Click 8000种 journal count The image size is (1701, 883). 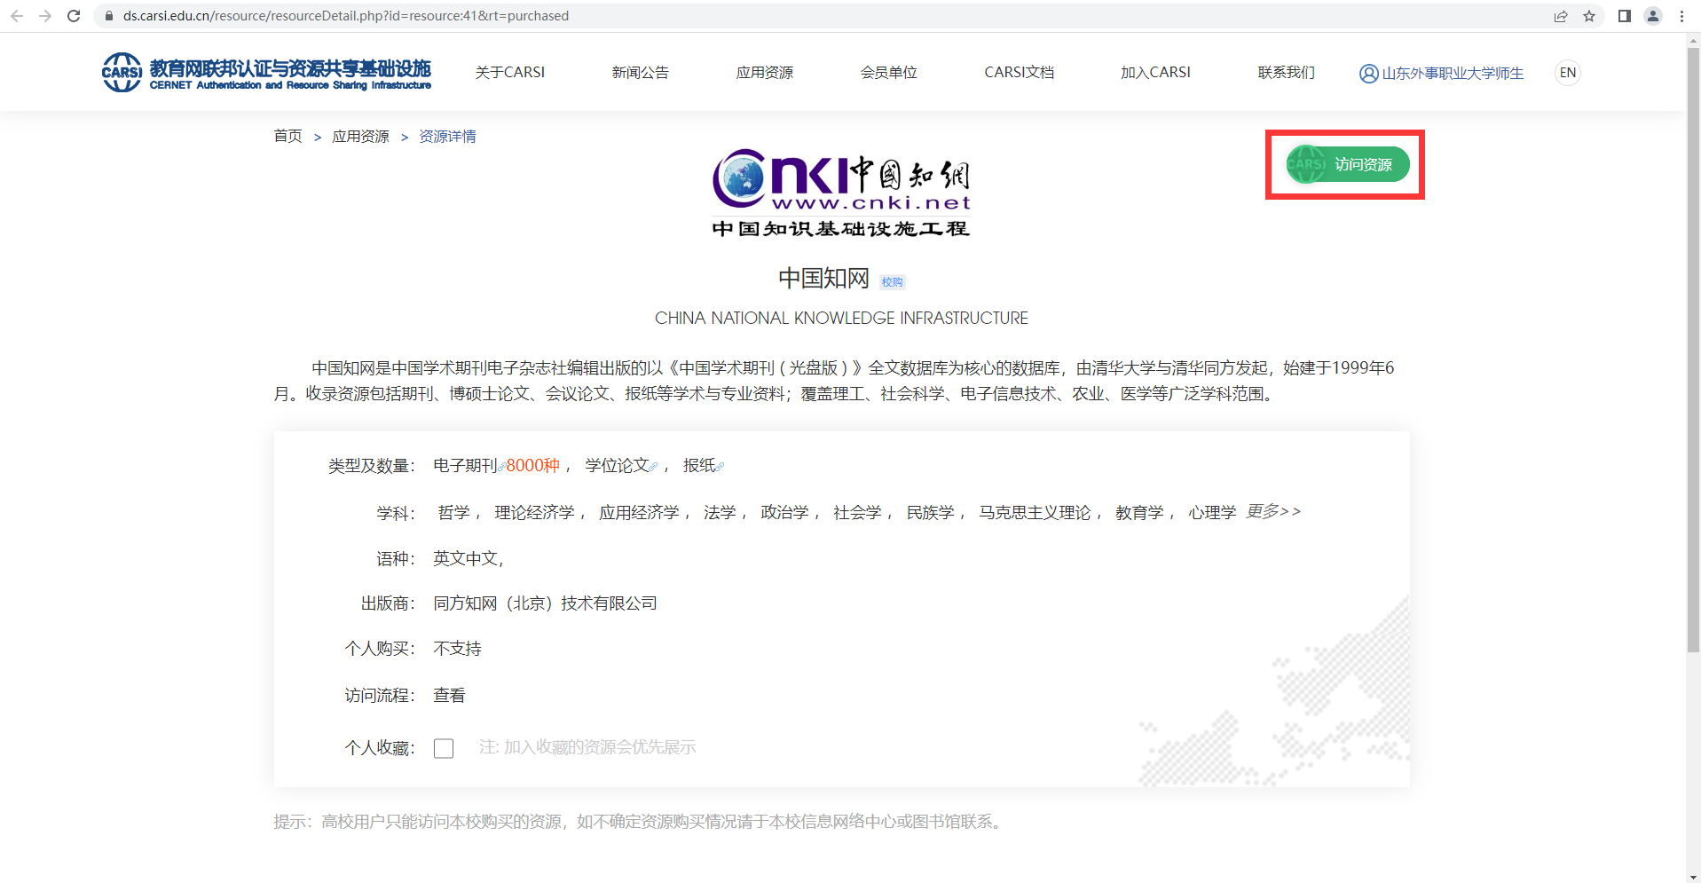533,466
